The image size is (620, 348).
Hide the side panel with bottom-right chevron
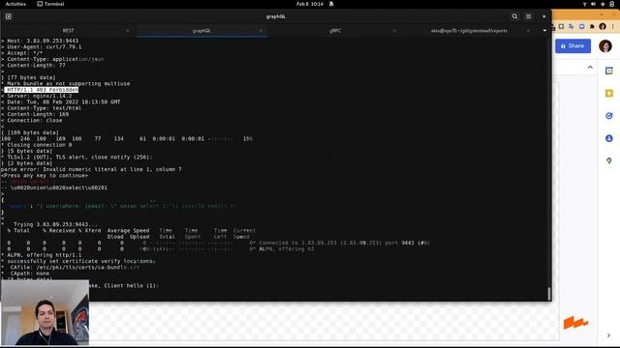tap(608, 335)
